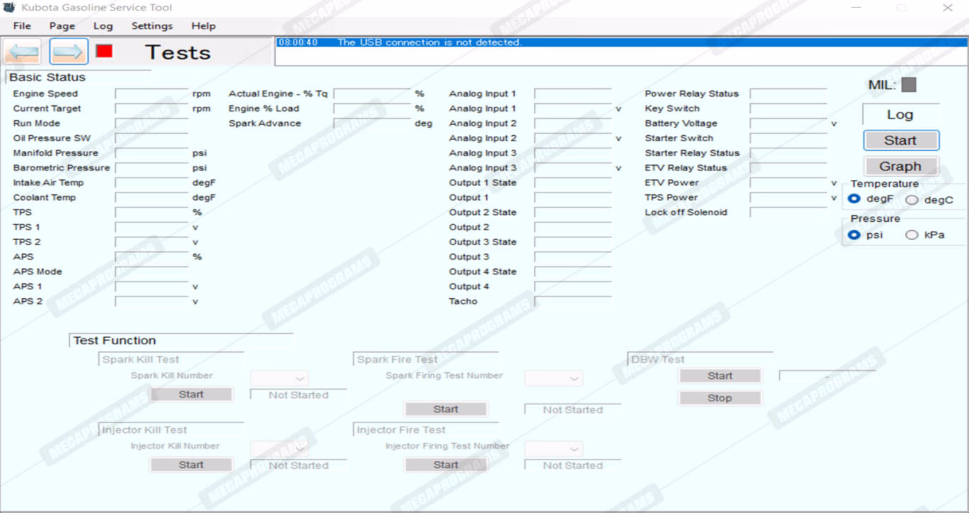Screen dimensions: 969x513
Task: Open the Settings menu
Action: (x=152, y=26)
